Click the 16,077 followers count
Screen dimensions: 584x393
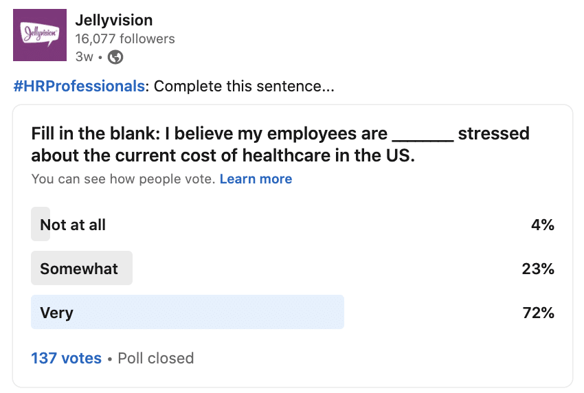(124, 38)
